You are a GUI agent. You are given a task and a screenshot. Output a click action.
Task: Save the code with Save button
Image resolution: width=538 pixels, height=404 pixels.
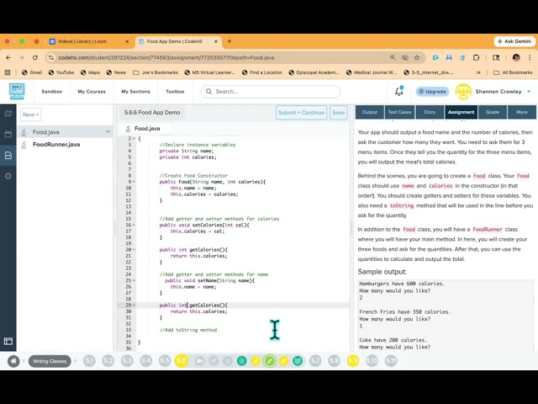tap(338, 112)
